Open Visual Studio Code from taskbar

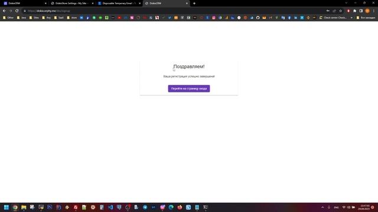click(x=110, y=207)
